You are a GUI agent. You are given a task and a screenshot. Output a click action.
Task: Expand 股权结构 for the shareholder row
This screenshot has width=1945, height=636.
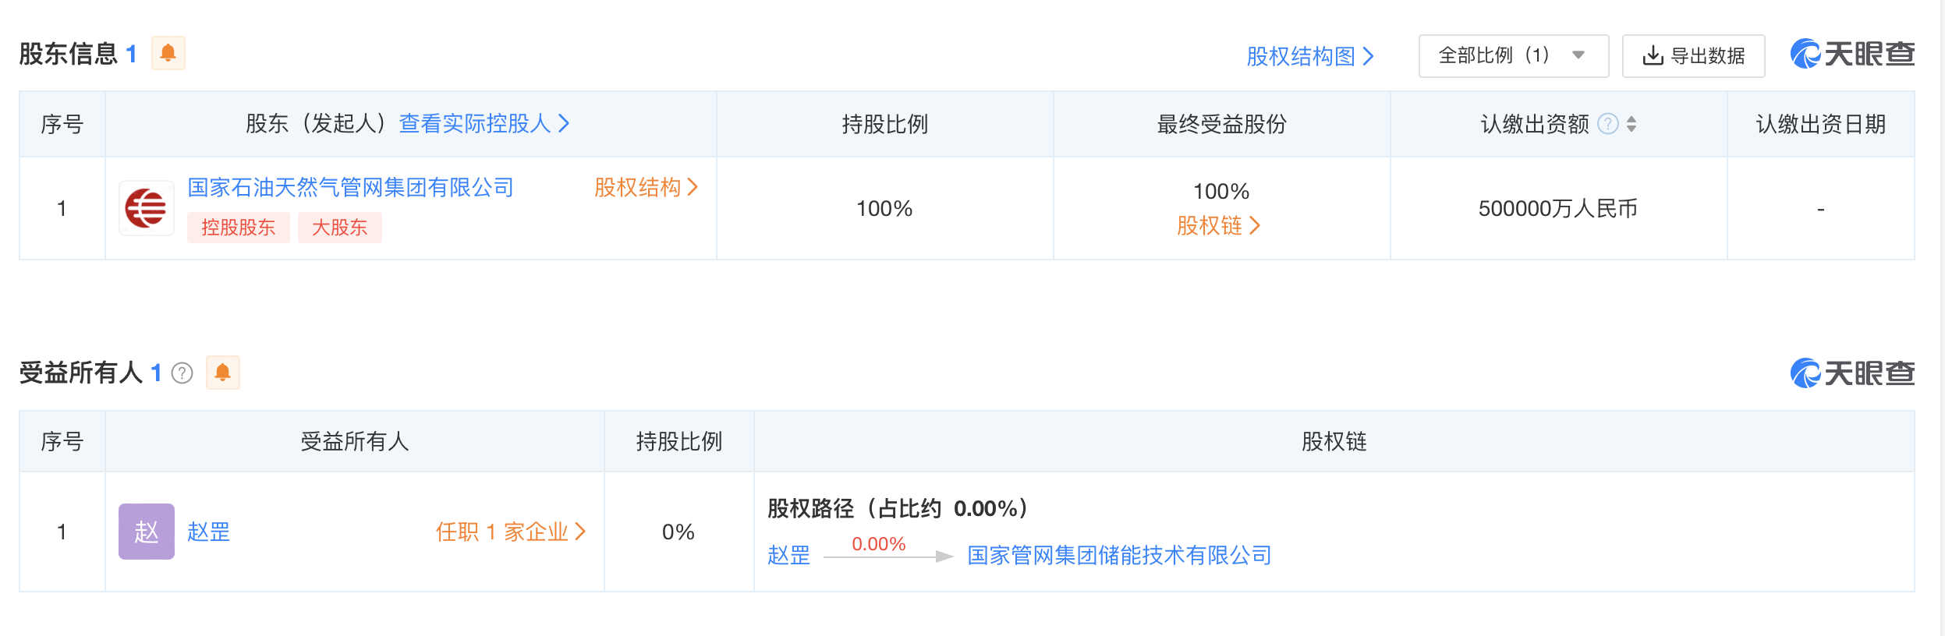pos(646,187)
